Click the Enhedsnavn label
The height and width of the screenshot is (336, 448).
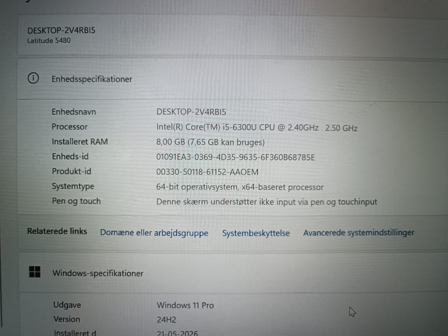coord(74,112)
